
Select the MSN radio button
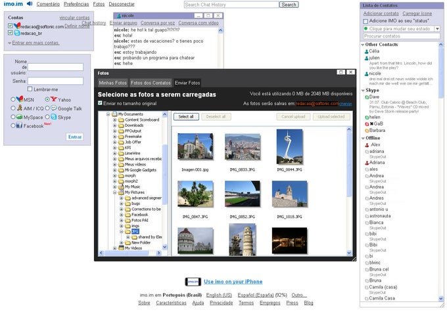[13, 99]
